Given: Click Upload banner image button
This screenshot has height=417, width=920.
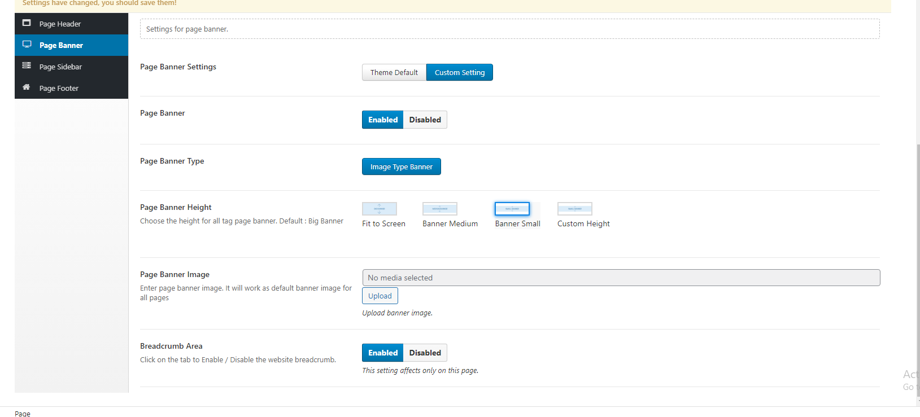Looking at the screenshot, I should [380, 296].
